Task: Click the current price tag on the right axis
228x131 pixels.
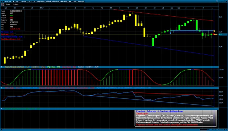Action: point(223,35)
